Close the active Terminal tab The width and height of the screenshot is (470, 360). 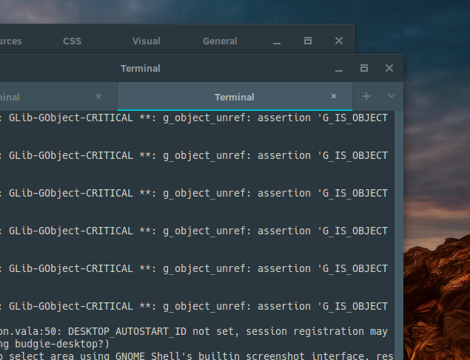click(x=334, y=96)
